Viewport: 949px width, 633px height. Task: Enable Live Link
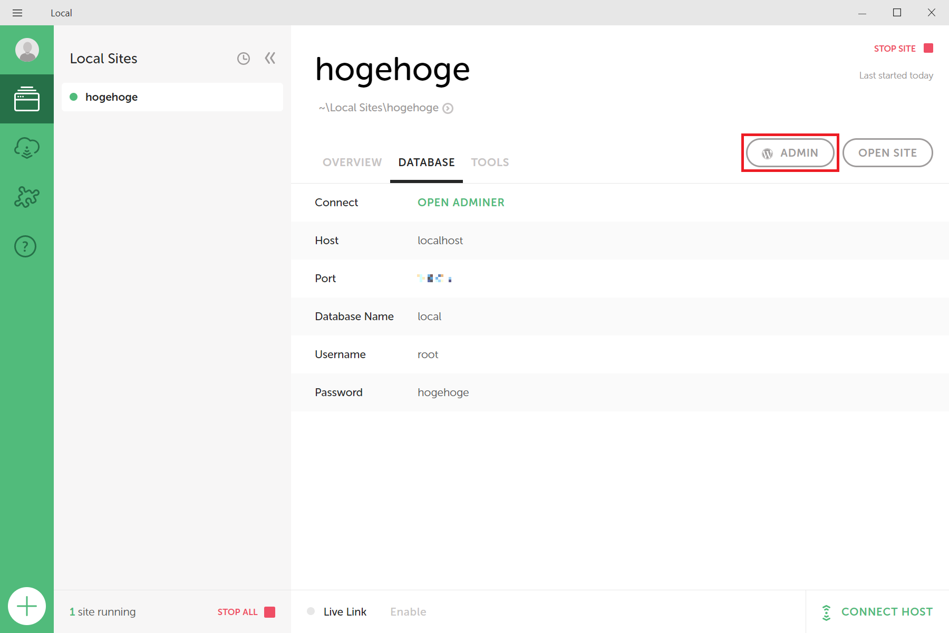click(x=408, y=612)
